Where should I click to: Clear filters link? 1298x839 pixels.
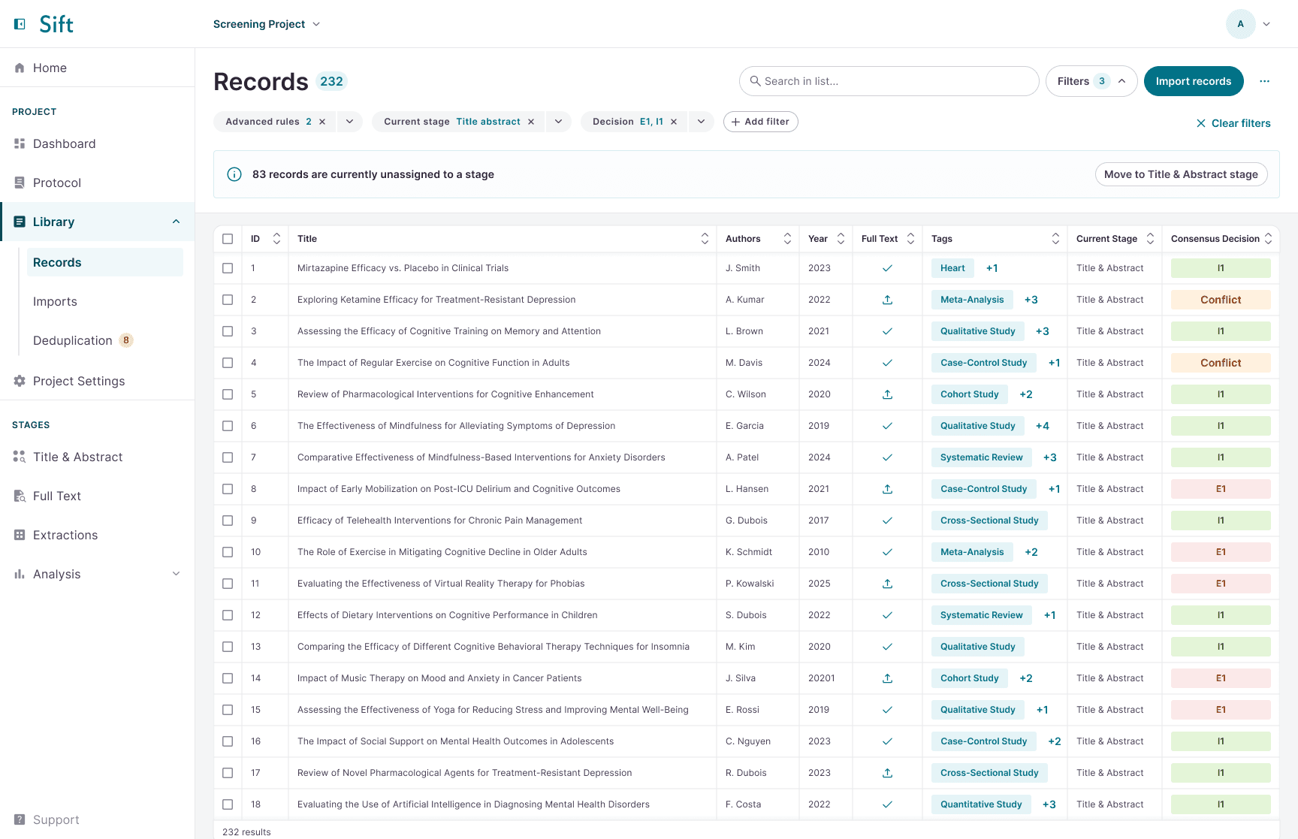pos(1233,123)
